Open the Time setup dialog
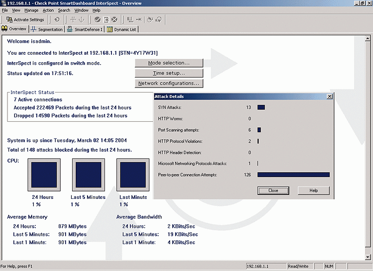Screen dimensions: 373x271 tap(169, 73)
